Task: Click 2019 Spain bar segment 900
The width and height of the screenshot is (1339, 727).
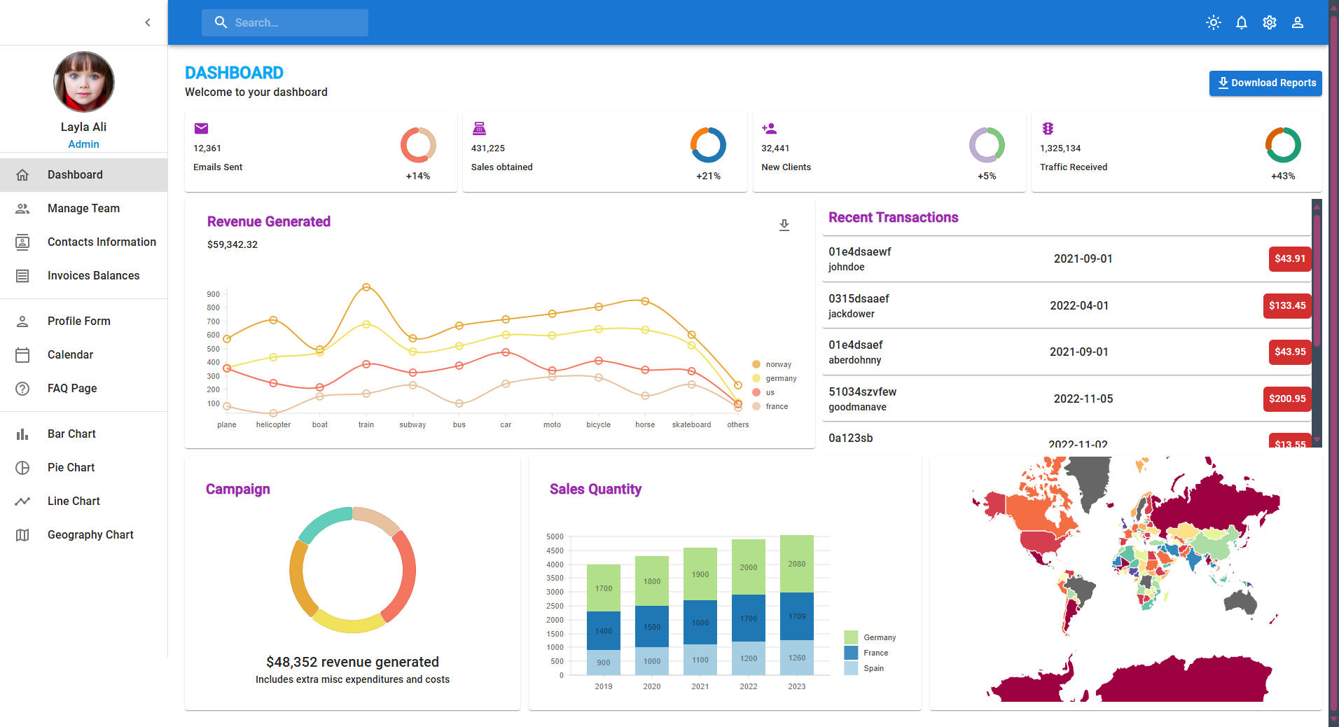Action: 604,663
